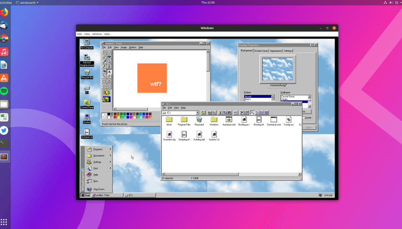
Task: Click the Delete icon in Explorer toolbar
Action: coord(242,113)
